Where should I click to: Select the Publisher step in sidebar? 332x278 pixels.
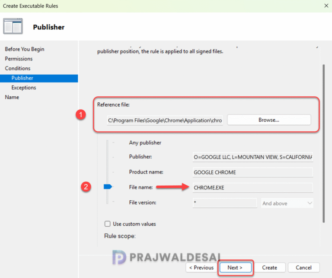point(39,78)
